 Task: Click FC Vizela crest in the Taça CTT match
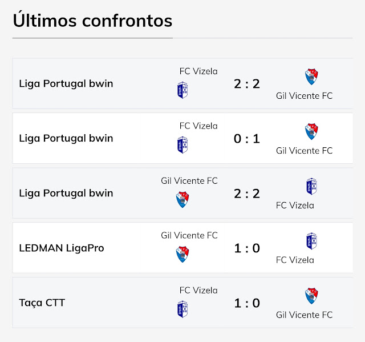pyautogui.click(x=182, y=309)
